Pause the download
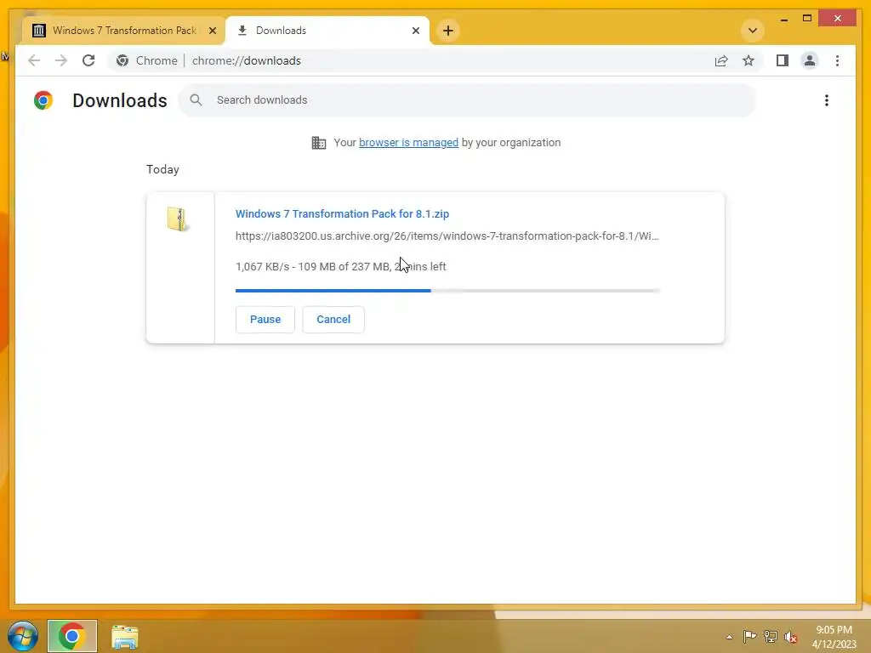Viewport: 871px width, 653px height. tap(265, 320)
